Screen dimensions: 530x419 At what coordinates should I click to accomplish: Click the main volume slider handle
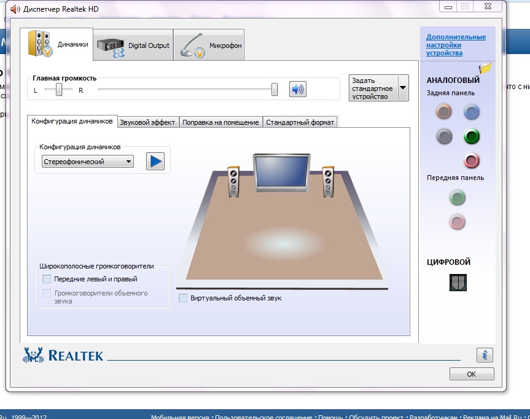pos(275,90)
